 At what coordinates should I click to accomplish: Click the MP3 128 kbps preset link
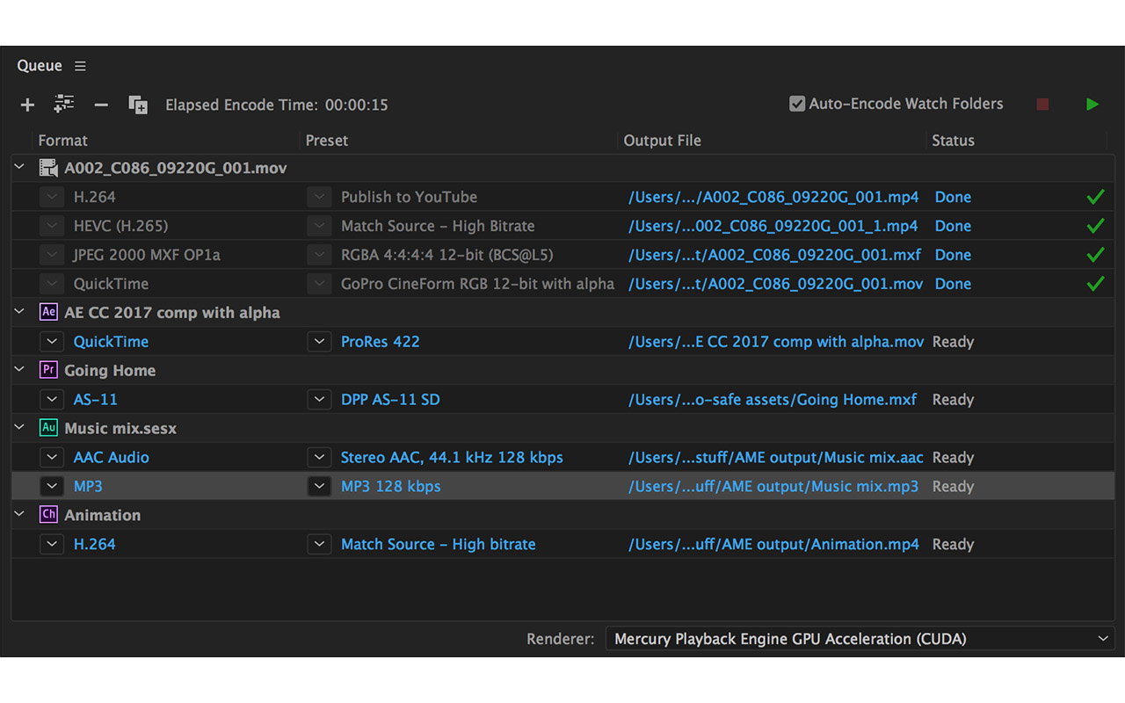(391, 487)
